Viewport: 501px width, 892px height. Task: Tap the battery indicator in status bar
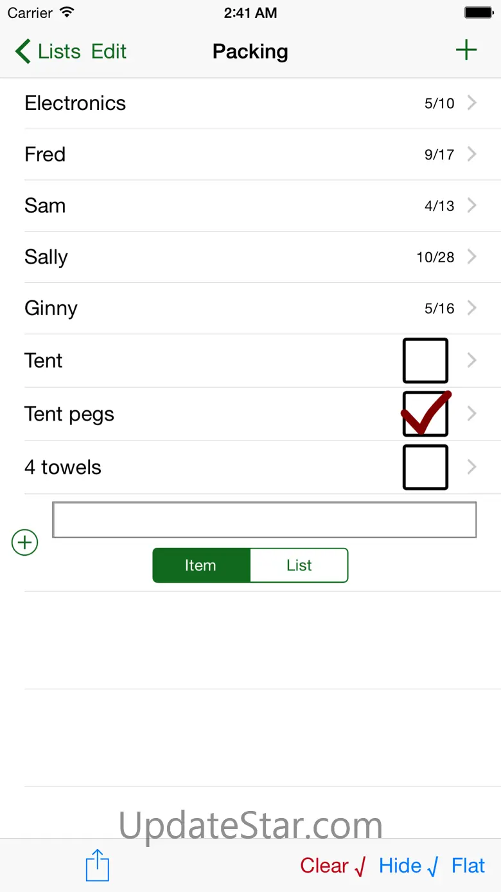[479, 13]
